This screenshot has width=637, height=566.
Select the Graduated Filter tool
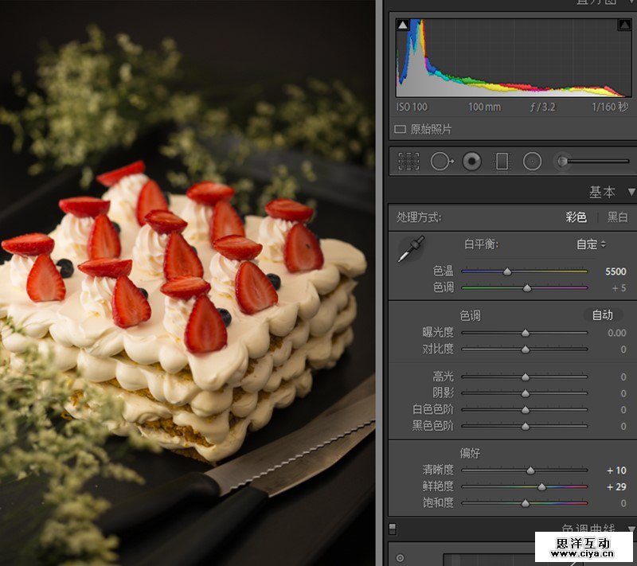[502, 162]
